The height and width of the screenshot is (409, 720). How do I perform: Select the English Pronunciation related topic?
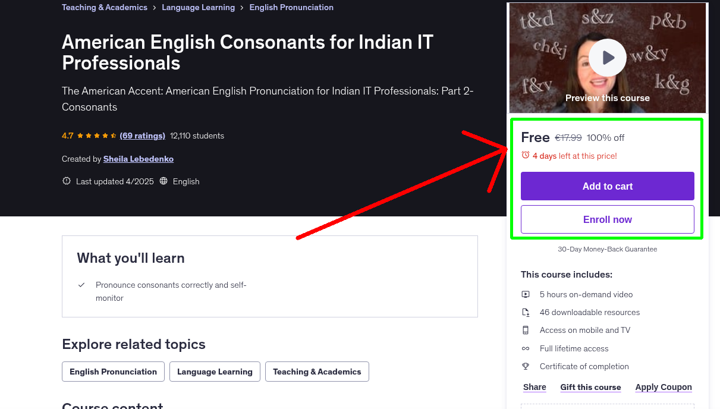click(113, 371)
